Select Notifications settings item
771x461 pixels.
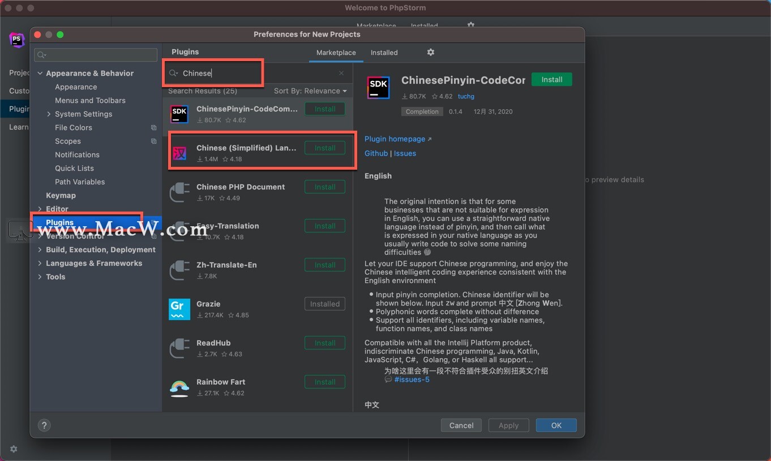77,155
